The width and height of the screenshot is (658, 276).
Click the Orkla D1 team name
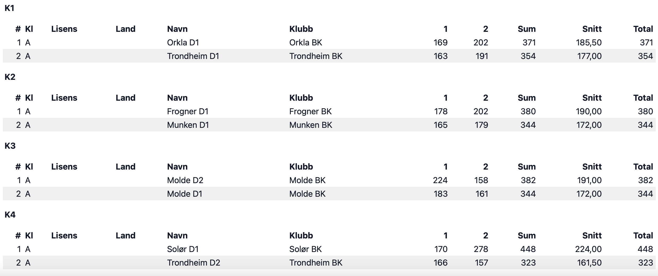click(183, 43)
